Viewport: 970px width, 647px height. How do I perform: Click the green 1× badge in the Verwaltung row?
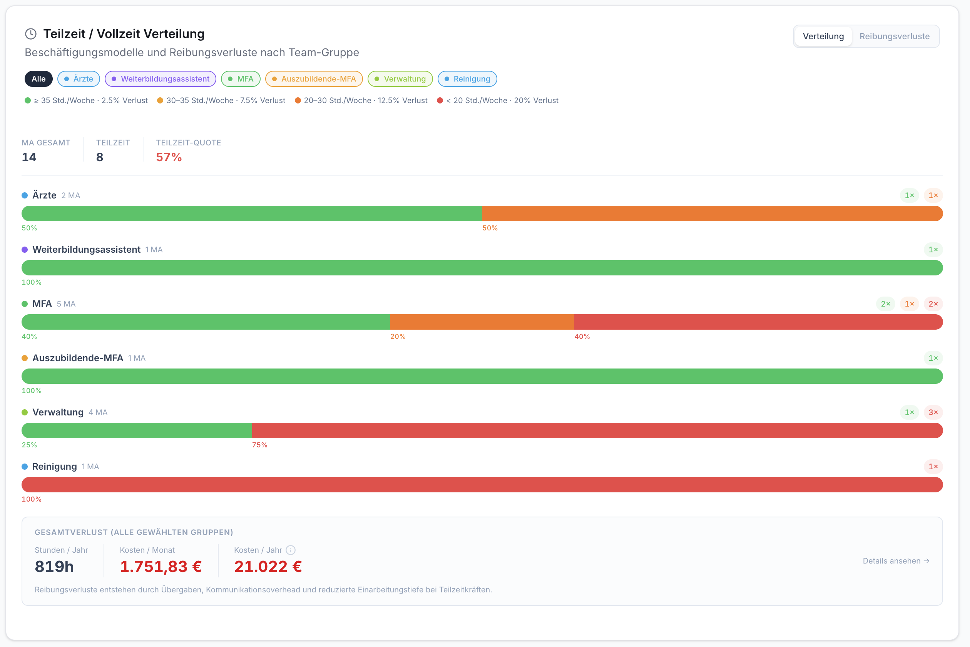pyautogui.click(x=909, y=412)
